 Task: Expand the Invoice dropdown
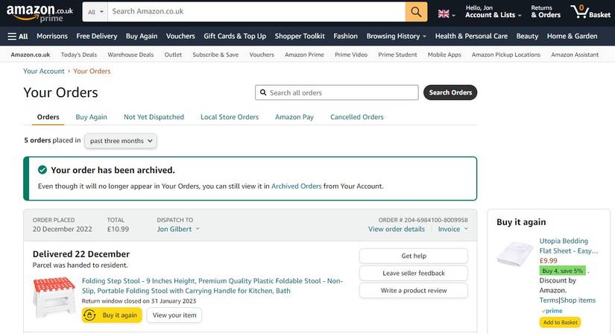[x=452, y=229]
